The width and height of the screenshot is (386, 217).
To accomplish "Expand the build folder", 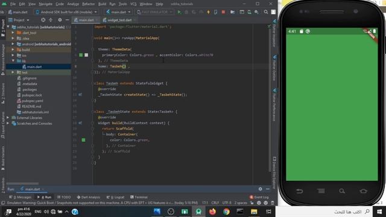I will [13, 49].
